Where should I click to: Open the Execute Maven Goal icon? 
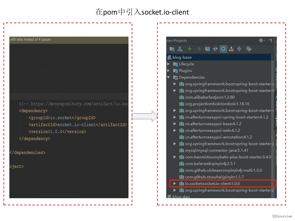207,49
